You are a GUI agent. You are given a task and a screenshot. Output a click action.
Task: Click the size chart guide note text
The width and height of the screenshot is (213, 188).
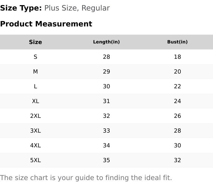(86, 178)
